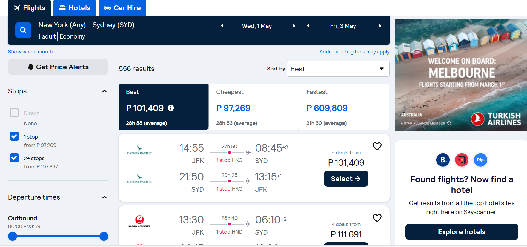Screen dimensions: 527x247
Task: Toggle the Direct flights checkbox
Action: click(14, 113)
